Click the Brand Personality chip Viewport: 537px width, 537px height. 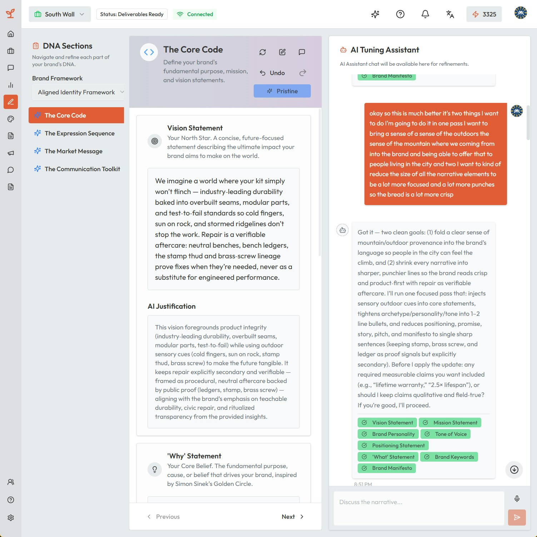(388, 434)
